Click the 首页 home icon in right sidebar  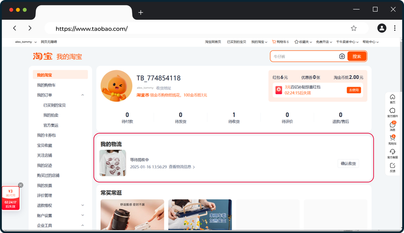pyautogui.click(x=392, y=97)
